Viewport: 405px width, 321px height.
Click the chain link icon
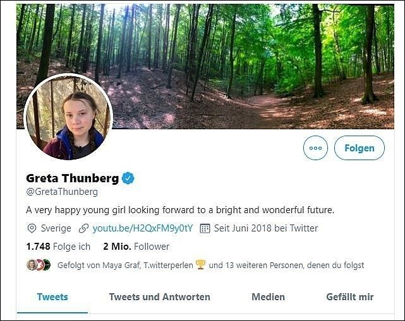pos(83,228)
